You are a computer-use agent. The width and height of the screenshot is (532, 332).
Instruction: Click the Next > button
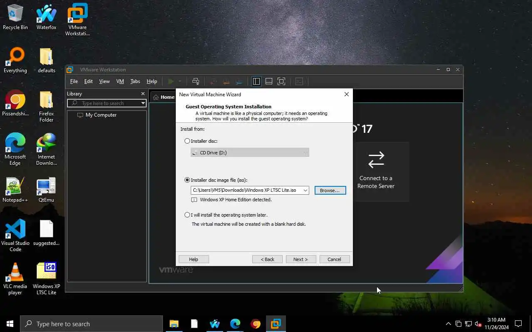pos(301,259)
